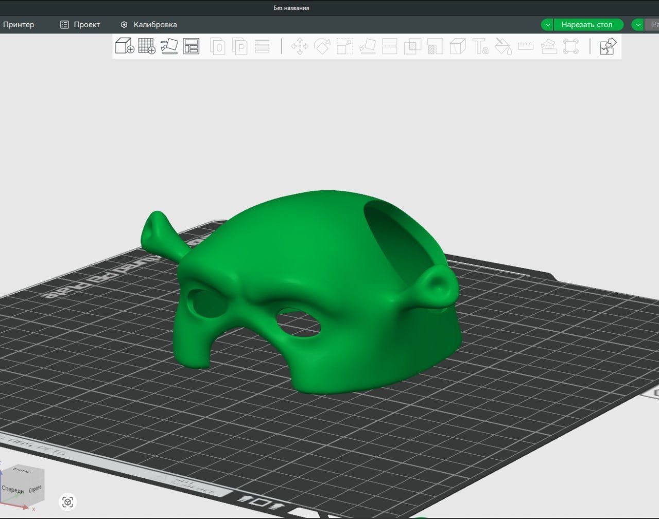Viewport: 659px width, 519px height.
Task: Expand dropdown arrow left of Нарезать стол
Action: point(547,25)
